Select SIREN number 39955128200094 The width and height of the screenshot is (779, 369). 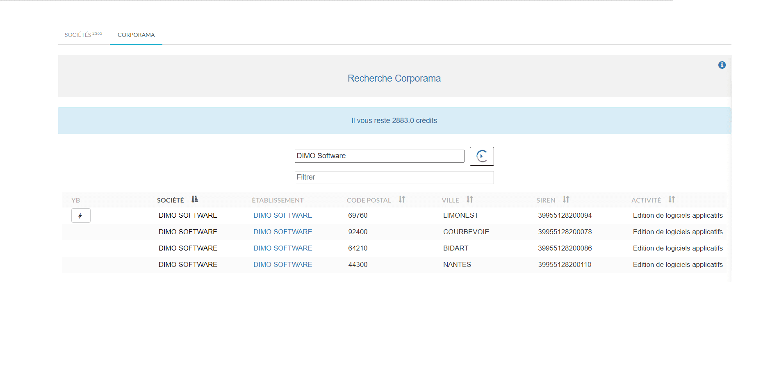point(565,216)
